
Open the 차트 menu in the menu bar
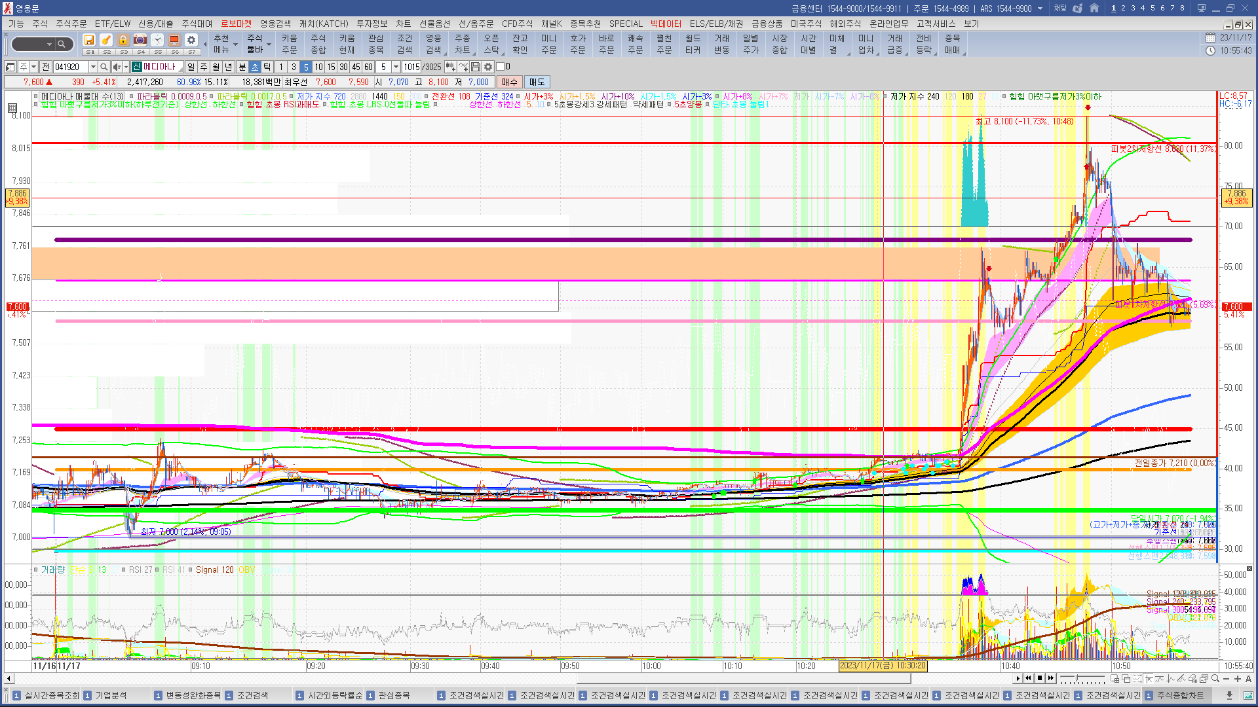point(403,24)
